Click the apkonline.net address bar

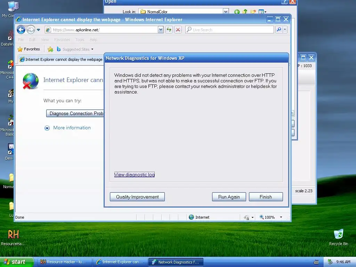(x=102, y=30)
